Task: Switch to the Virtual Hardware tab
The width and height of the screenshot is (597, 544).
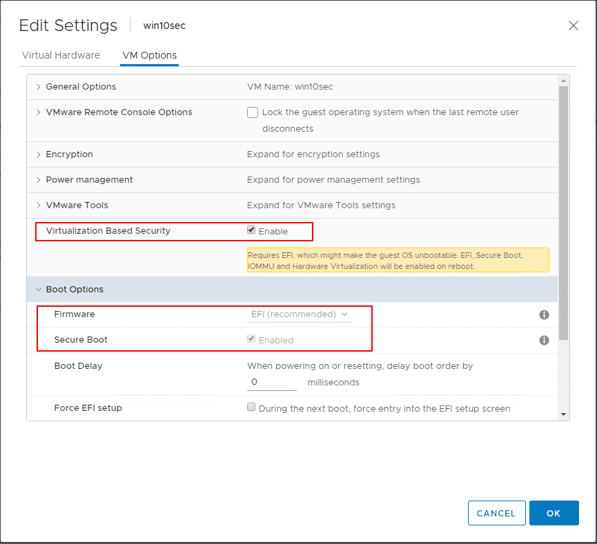Action: 61,55
